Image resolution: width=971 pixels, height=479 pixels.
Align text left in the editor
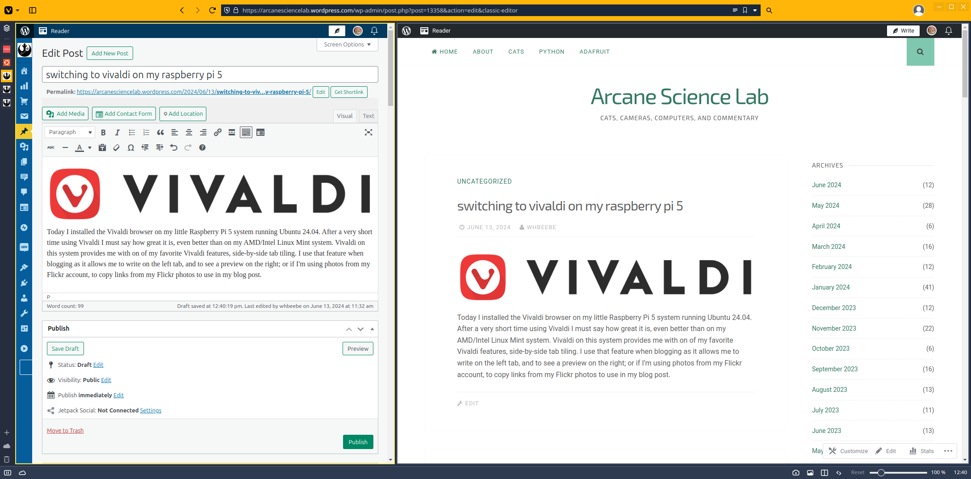coord(175,132)
